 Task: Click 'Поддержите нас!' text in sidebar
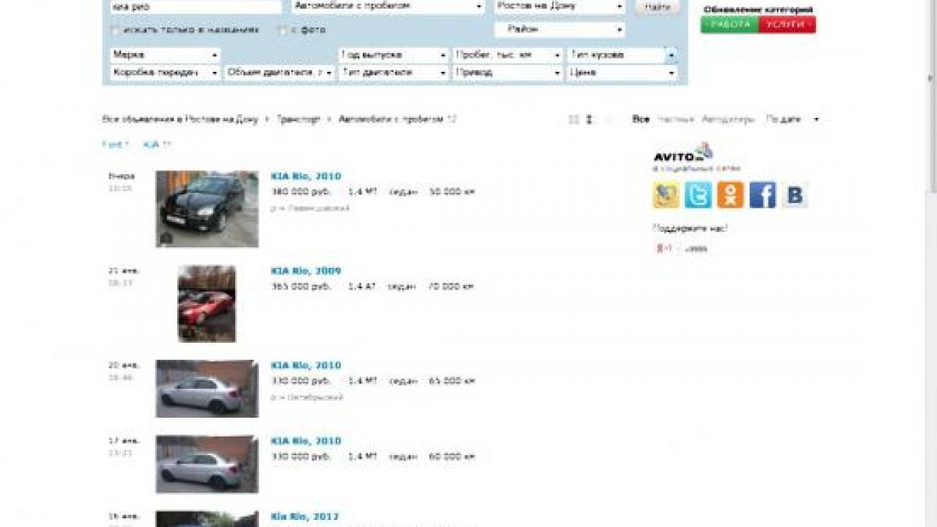pos(690,228)
